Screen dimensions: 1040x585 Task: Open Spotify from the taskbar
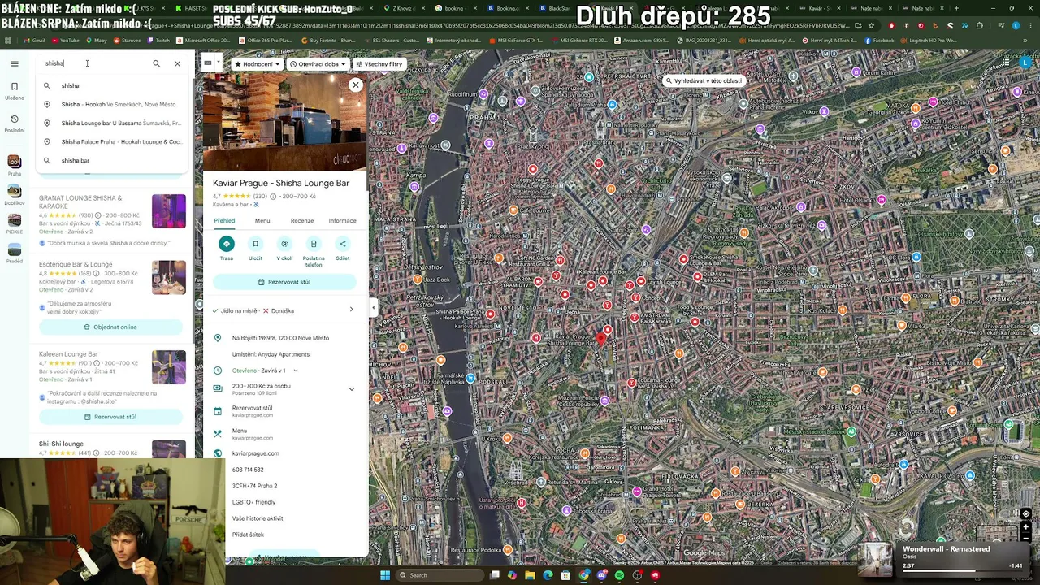pyautogui.click(x=619, y=575)
